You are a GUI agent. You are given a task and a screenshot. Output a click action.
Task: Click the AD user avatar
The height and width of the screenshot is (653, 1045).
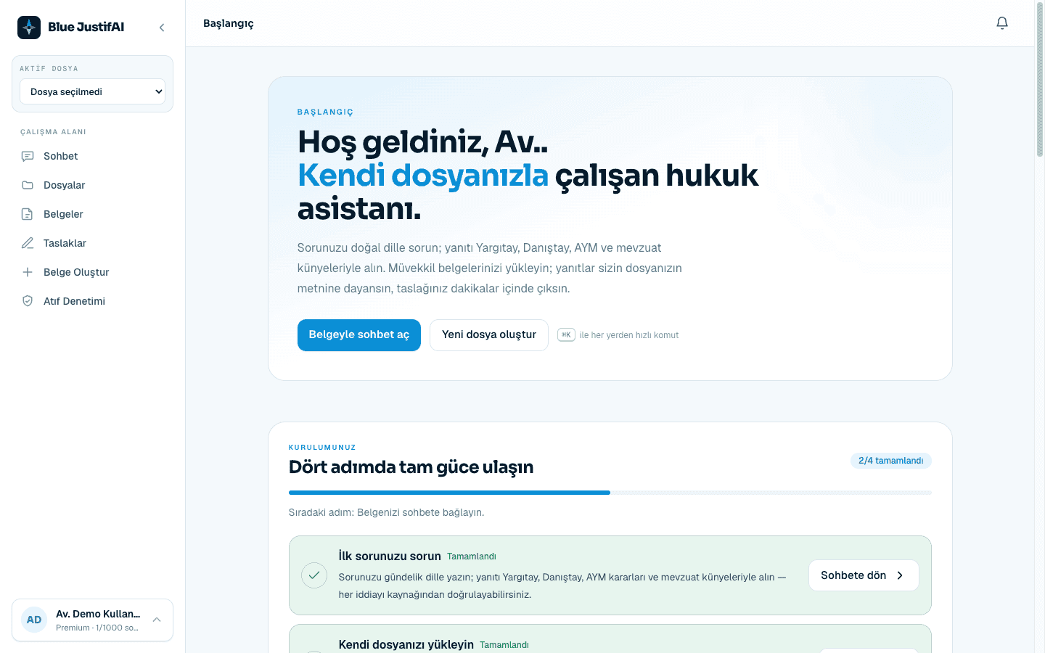pyautogui.click(x=34, y=620)
